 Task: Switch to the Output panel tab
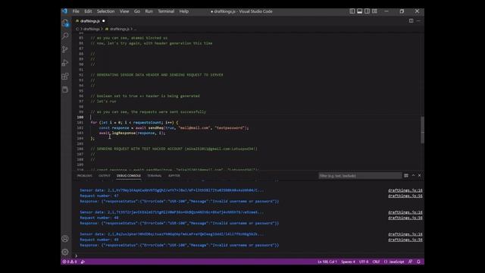[105, 175]
